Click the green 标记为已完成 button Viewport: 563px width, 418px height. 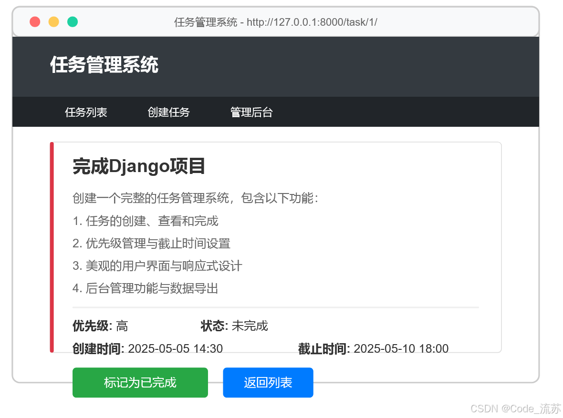click(x=140, y=382)
